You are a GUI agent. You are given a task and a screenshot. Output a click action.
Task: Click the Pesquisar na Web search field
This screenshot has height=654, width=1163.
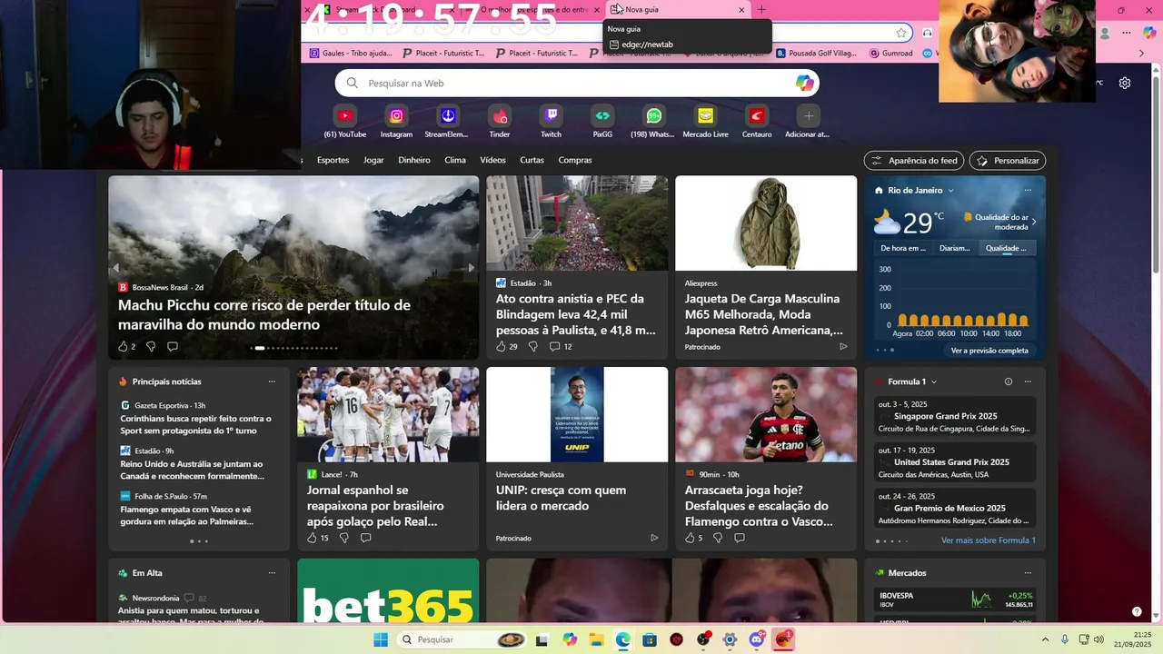577,83
